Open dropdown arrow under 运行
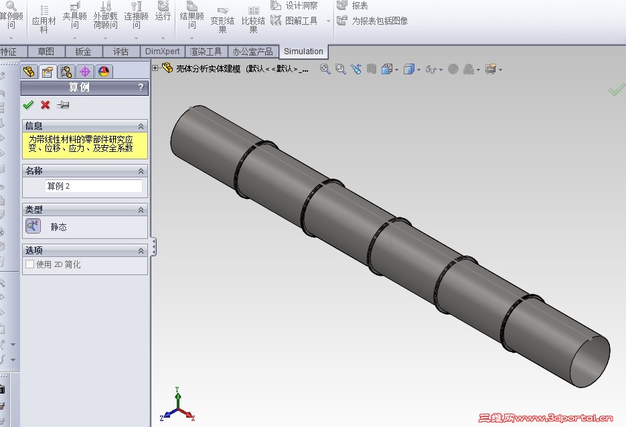This screenshot has width=626, height=427. click(163, 38)
